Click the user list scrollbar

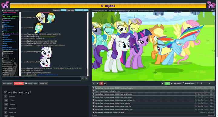20,44
